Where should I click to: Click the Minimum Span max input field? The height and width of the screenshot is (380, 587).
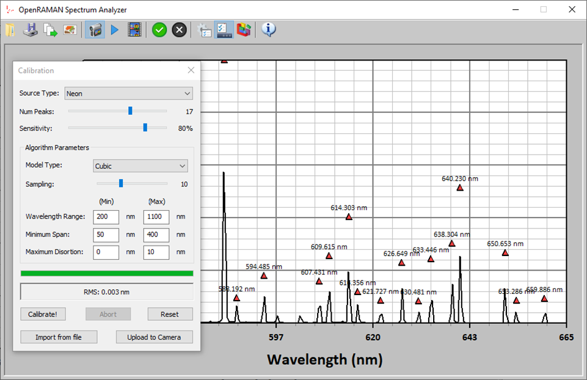(x=156, y=235)
